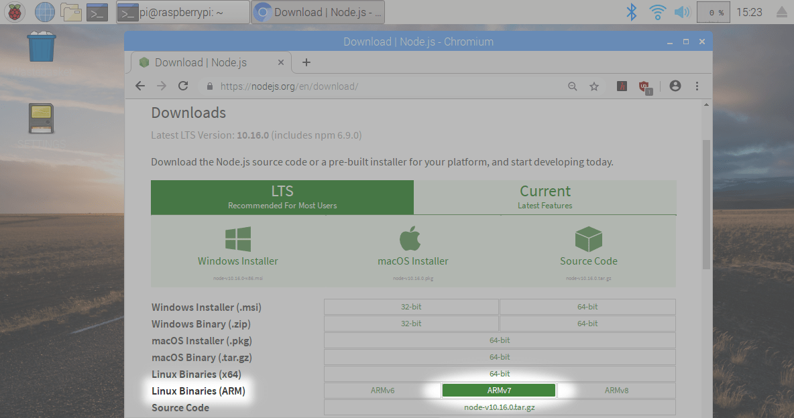Download Linux Binaries (x64) 64-bit

(500, 374)
